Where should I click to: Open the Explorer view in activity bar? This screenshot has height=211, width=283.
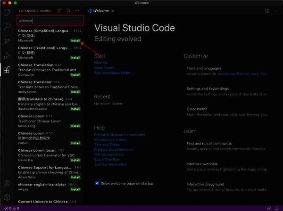(x=7, y=11)
